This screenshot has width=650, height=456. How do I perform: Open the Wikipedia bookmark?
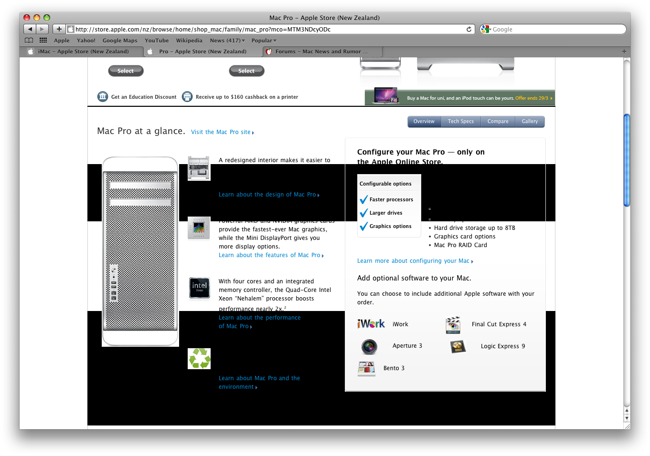(x=189, y=41)
